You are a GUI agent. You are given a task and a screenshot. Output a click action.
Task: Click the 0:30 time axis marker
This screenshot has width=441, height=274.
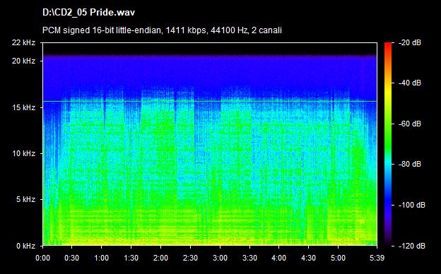point(71,258)
